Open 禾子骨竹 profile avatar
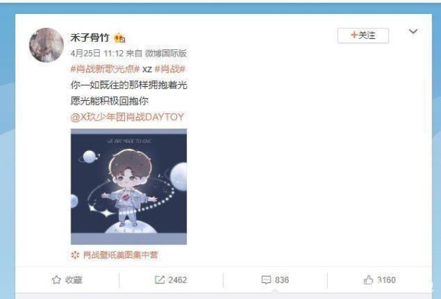Viewport: 441px width, 299px height. (x=46, y=45)
